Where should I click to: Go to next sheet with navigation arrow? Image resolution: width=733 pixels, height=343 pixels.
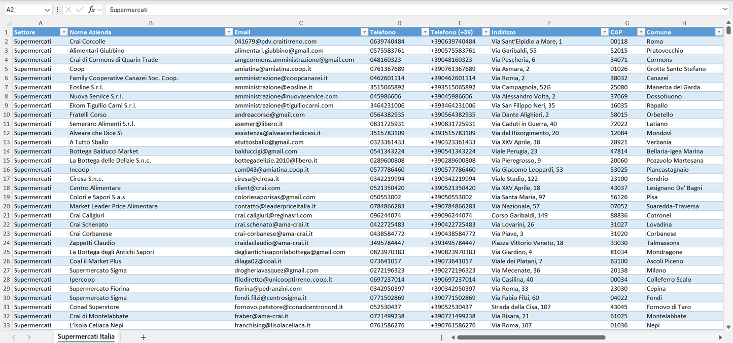point(29,337)
